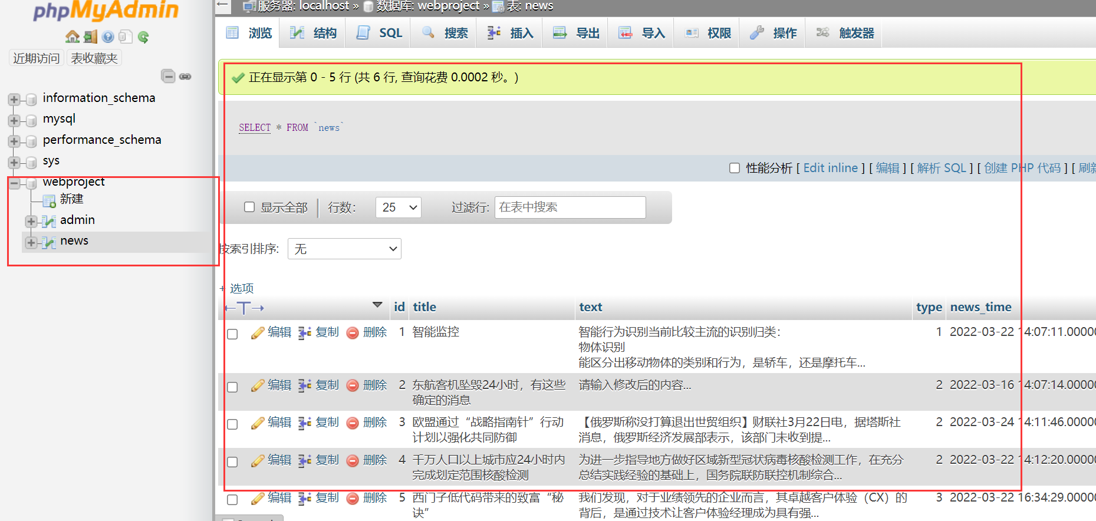Viewport: 1096px width, 521px height.
Task: Click the copy icon for row id 1
Action: click(304, 333)
